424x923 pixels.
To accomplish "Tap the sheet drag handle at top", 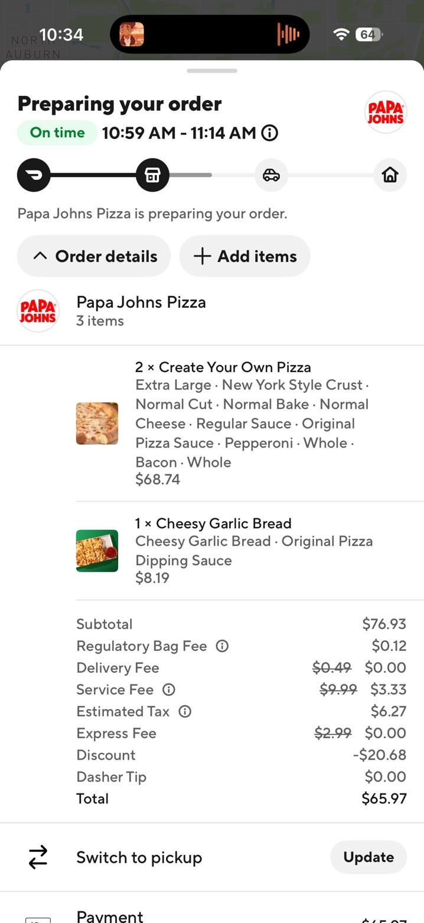I will (212, 71).
